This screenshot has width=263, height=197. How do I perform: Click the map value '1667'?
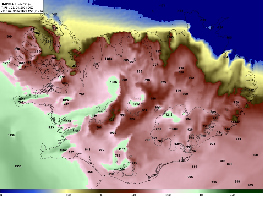coord(76,131)
